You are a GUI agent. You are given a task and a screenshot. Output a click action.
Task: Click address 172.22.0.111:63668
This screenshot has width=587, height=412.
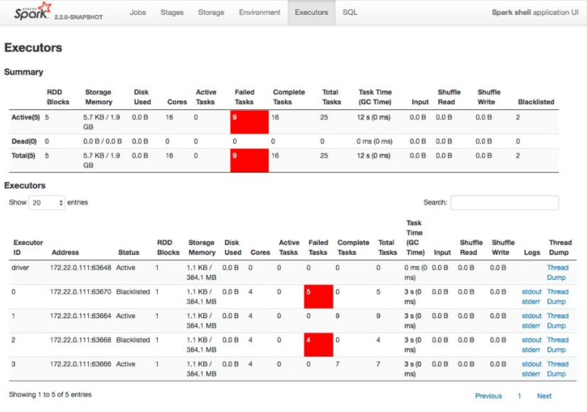[x=80, y=340]
